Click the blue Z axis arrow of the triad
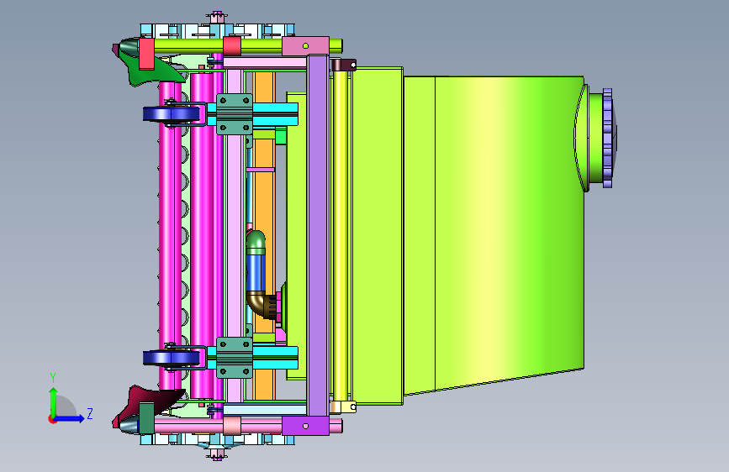The image size is (729, 472). pos(70,418)
